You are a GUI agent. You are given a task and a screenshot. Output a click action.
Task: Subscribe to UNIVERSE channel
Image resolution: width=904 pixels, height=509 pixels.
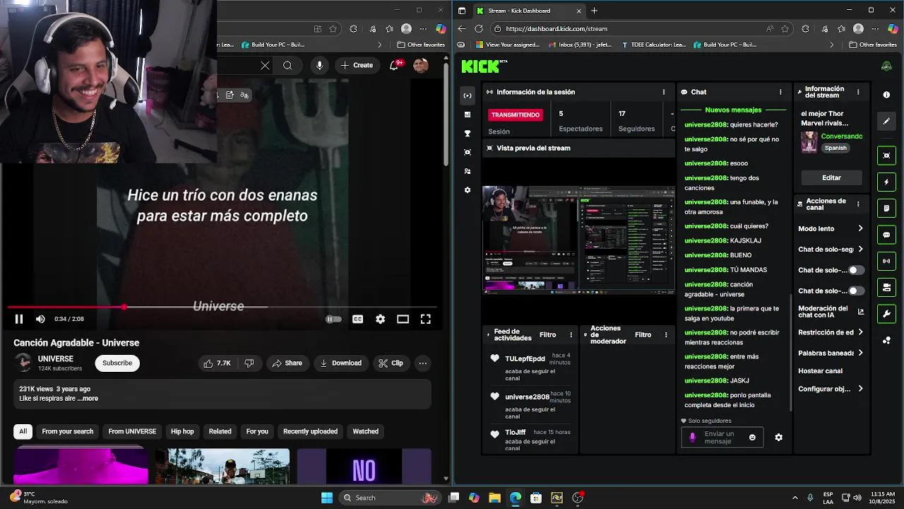point(117,363)
